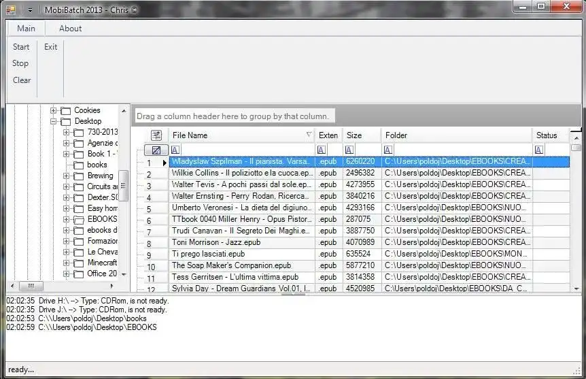Screen dimensions: 586x379
Task: Select row The Soap Maker's Companion.epub
Action: (369, 265)
